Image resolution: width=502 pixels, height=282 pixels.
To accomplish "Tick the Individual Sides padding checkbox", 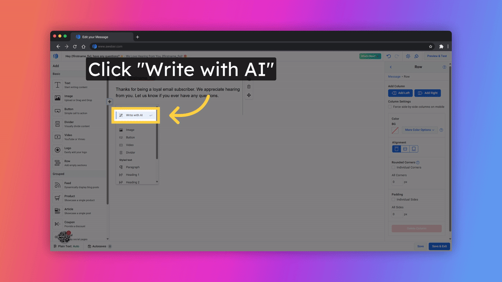I will click(x=393, y=200).
